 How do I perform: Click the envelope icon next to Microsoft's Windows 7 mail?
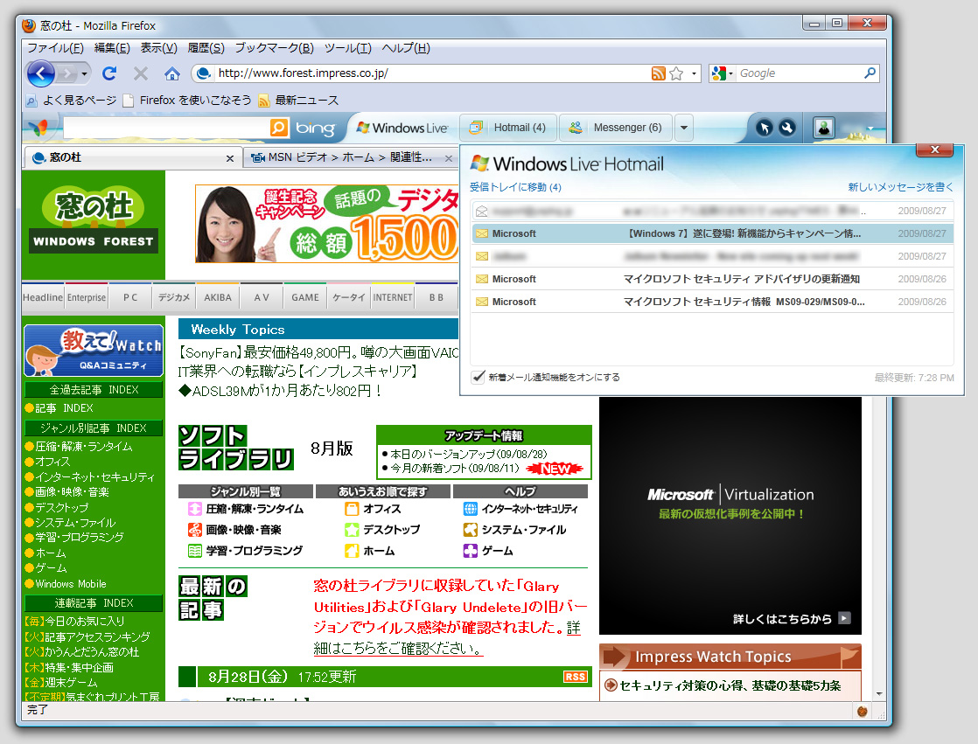tap(484, 234)
